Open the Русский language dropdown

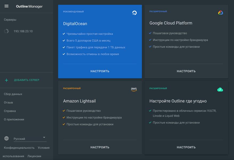click(x=30, y=139)
